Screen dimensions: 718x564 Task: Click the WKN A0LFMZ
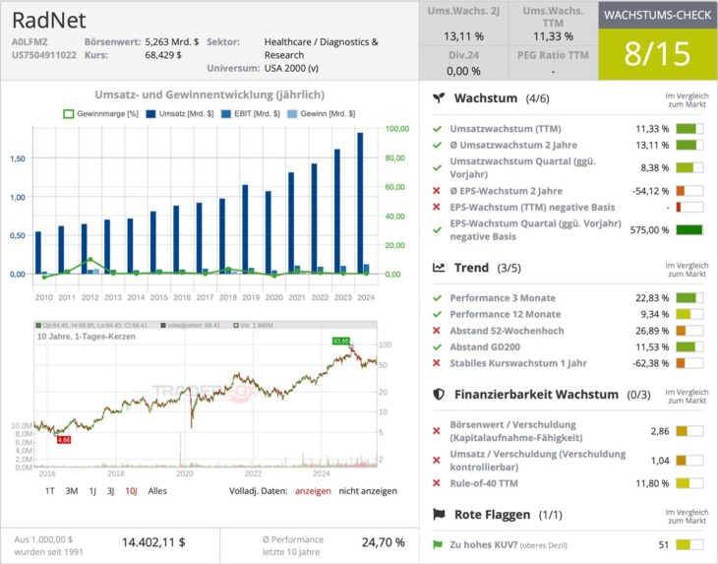[x=30, y=41]
